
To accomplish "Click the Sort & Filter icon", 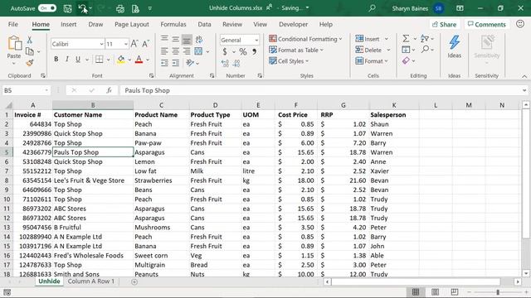I will click(x=425, y=39).
